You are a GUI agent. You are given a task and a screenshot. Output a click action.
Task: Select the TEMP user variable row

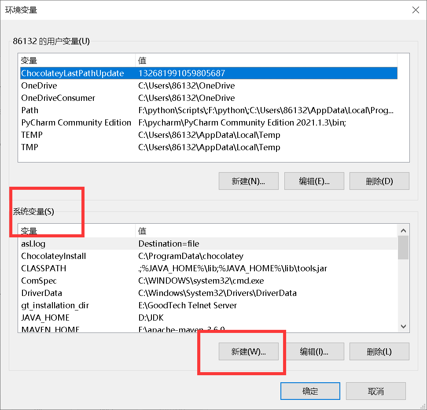(x=209, y=135)
